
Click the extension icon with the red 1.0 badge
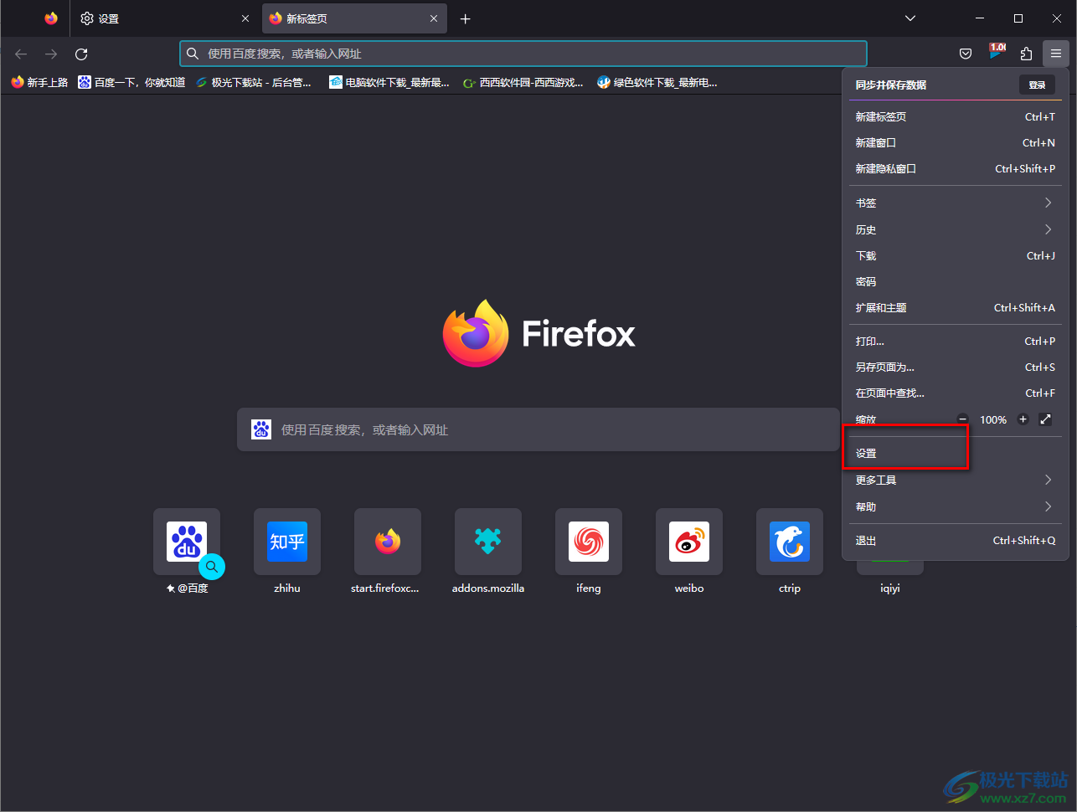pos(997,53)
